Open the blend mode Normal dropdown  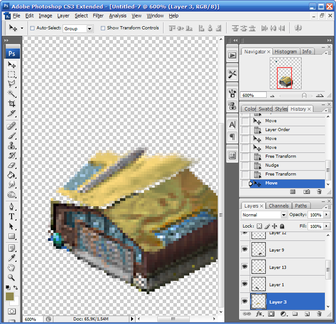(284, 215)
